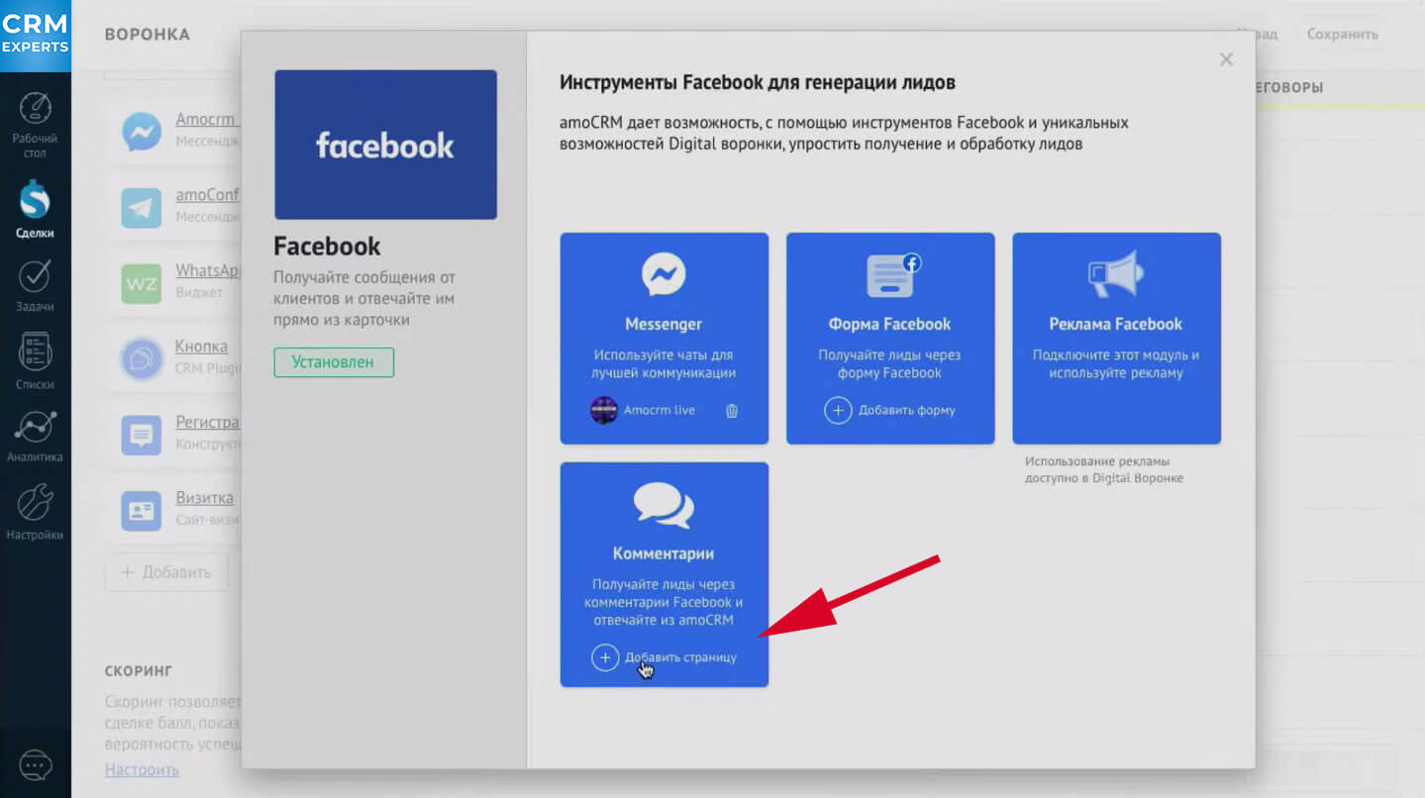This screenshot has width=1425, height=798.
Task: Select the Реклама Facebook card title
Action: pos(1115,324)
